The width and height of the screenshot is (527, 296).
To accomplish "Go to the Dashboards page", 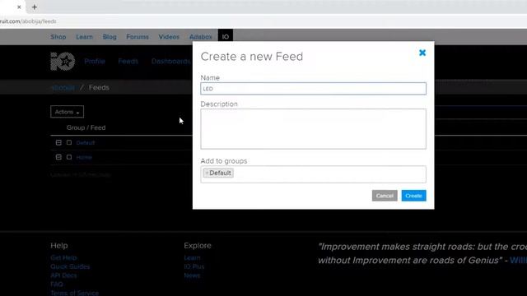I will pos(170,62).
